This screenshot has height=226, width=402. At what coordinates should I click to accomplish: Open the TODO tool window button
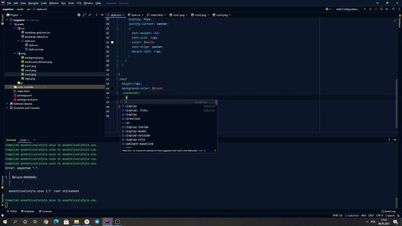[12, 212]
